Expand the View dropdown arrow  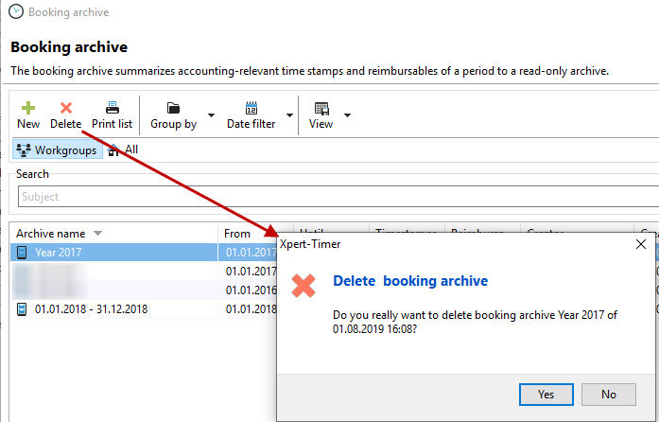tap(347, 115)
